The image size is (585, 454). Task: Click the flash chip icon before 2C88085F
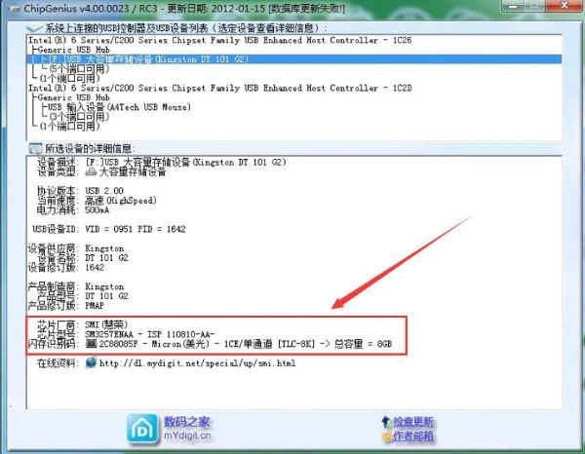[x=92, y=343]
